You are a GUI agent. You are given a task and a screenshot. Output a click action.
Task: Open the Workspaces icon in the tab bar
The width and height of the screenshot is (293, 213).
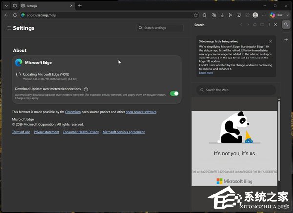point(15,6)
